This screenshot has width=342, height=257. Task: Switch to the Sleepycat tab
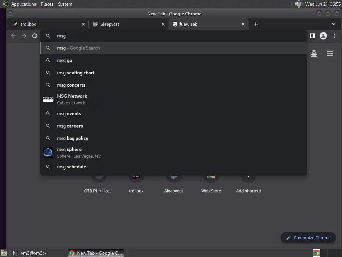[x=128, y=24]
